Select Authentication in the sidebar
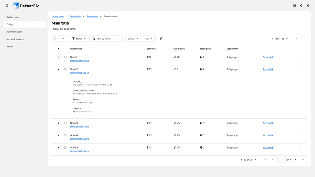The height and width of the screenshot is (177, 315). [x=14, y=31]
